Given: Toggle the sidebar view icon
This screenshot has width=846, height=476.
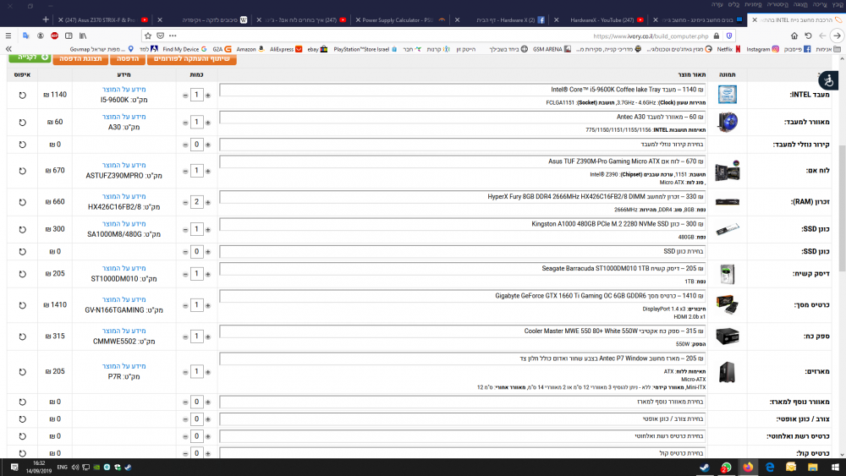Looking at the screenshot, I should pos(69,36).
